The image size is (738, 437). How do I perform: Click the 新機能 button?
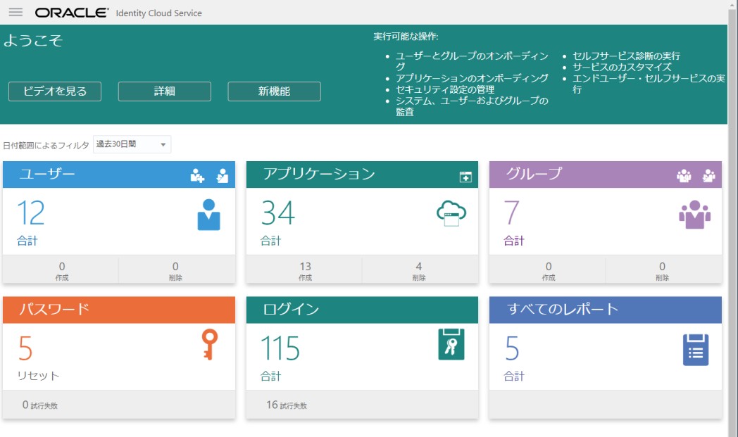pyautogui.click(x=275, y=91)
